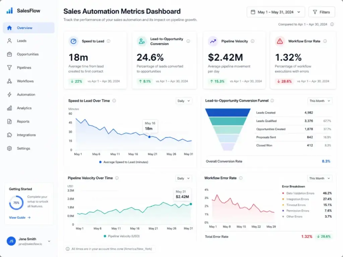The width and height of the screenshot is (343, 257).
Task: Open the May 1 – May 31, 2024 date range dropdown
Action: tap(276, 12)
